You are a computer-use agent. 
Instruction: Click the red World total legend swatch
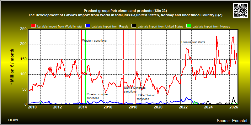point(34,26)
